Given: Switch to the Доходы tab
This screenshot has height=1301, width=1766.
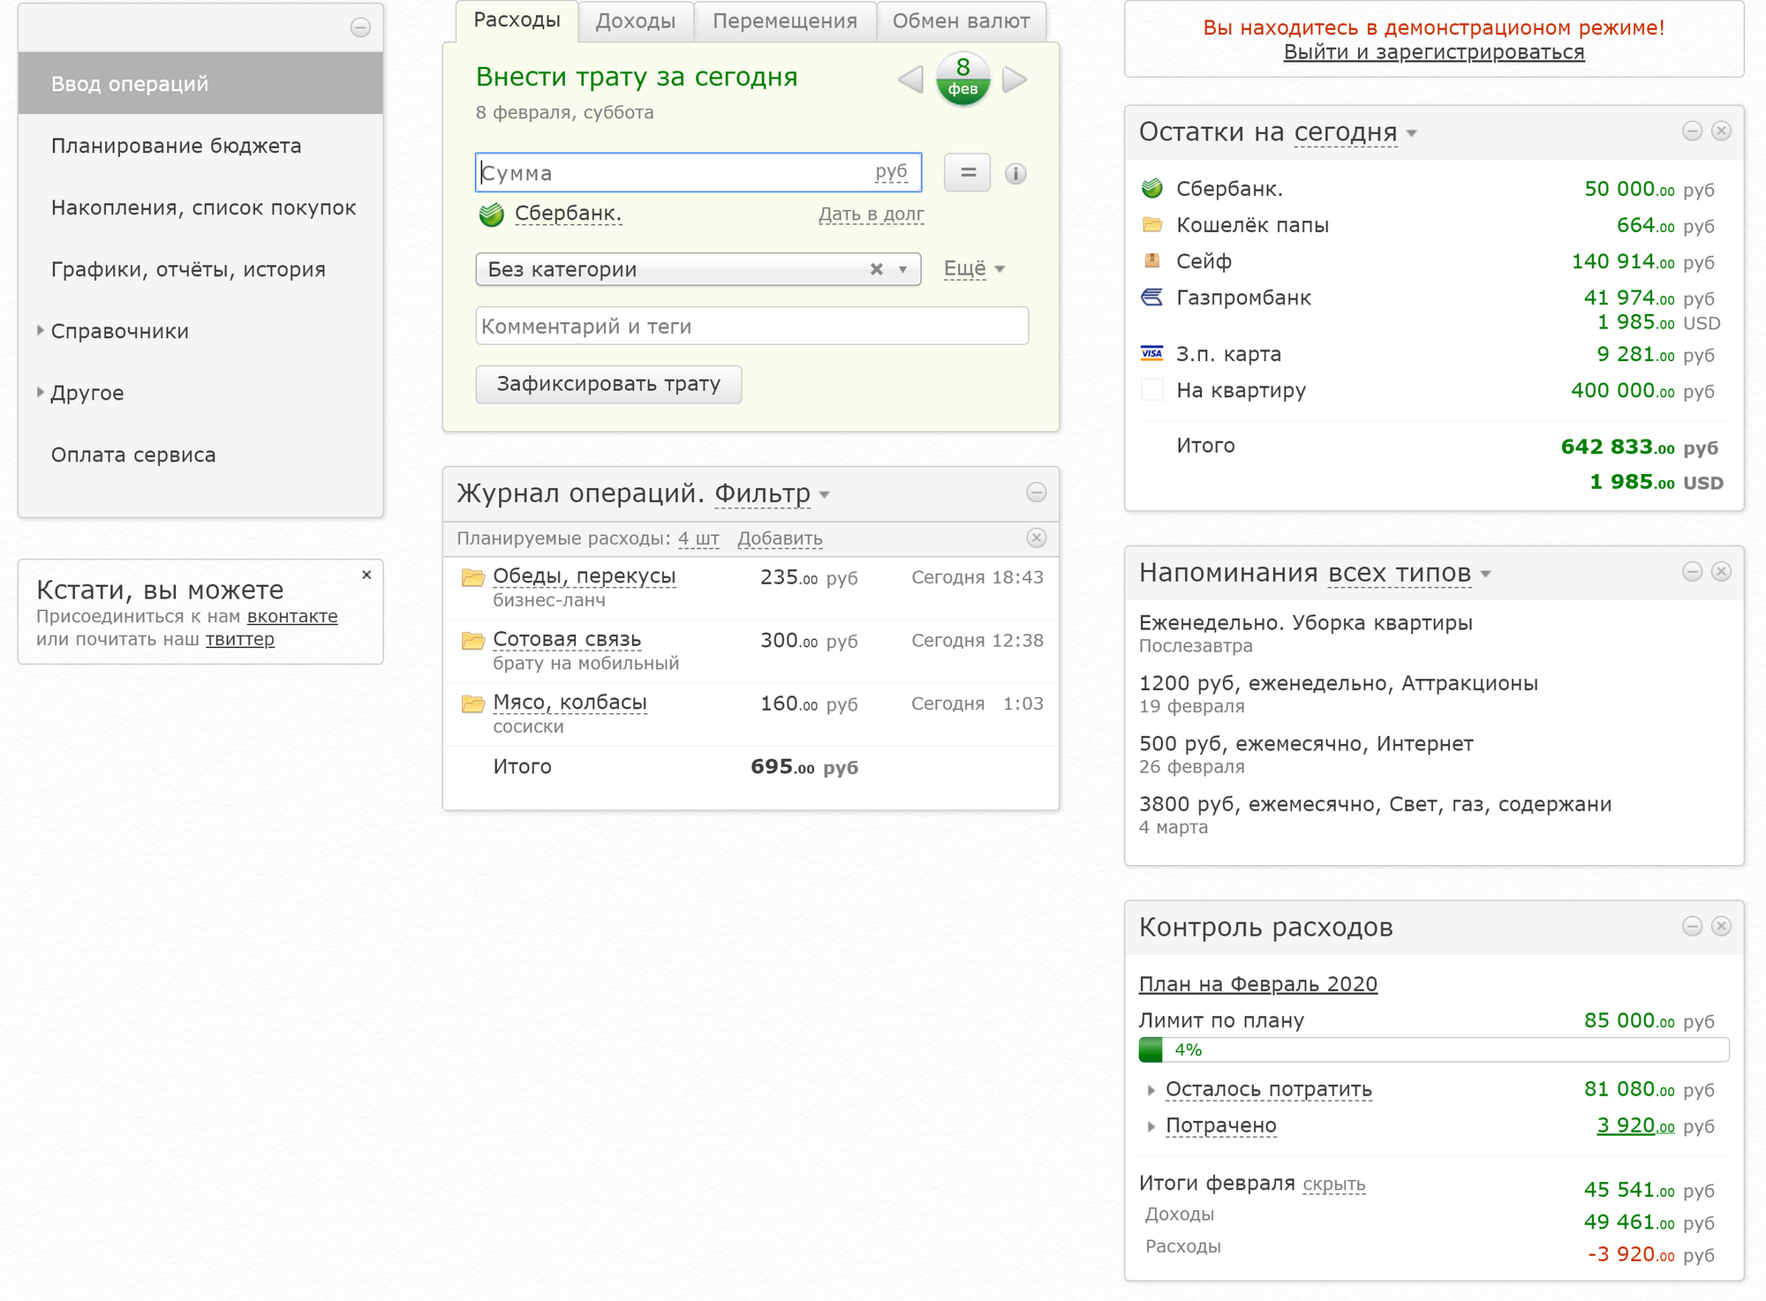Looking at the screenshot, I should point(635,21).
